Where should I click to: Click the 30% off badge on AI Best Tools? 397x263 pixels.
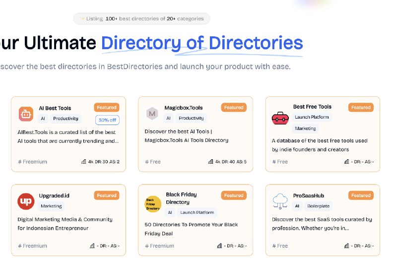tap(107, 120)
